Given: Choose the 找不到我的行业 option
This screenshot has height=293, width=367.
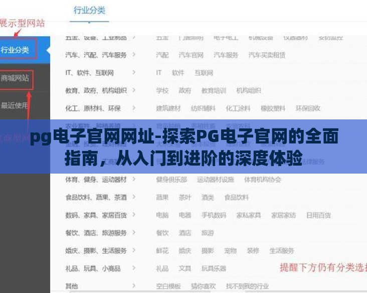Looking at the screenshot, I should pyautogui.click(x=247, y=286).
